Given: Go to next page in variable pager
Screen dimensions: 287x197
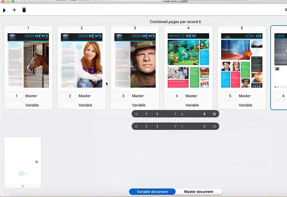Looking at the screenshot, I should [x=205, y=126].
